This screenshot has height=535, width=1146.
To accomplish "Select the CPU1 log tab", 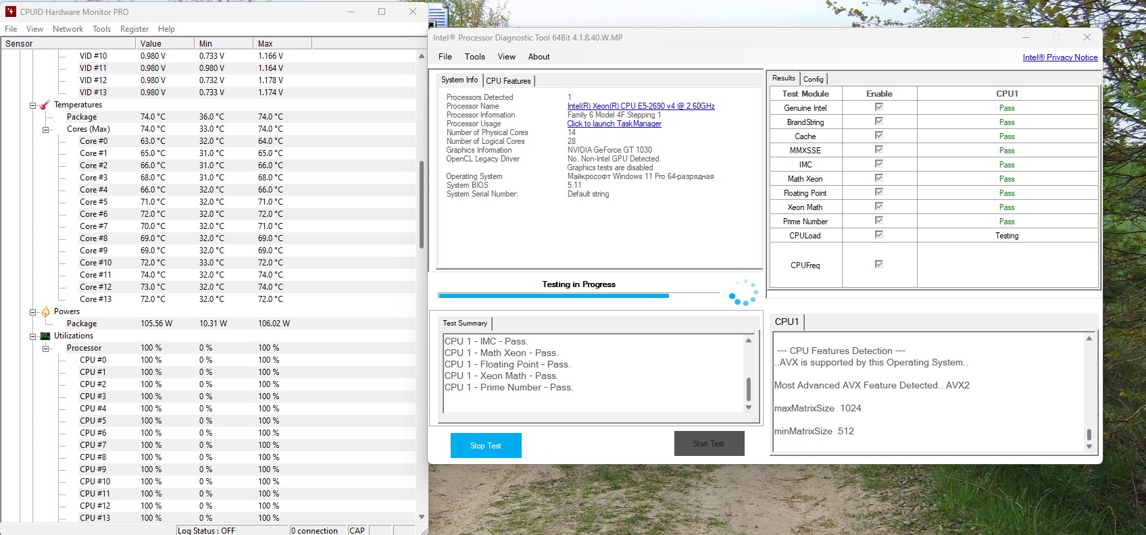I will 787,322.
